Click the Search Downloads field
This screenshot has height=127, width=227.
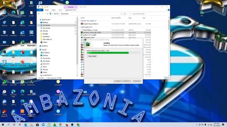pyautogui.click(x=149, y=14)
